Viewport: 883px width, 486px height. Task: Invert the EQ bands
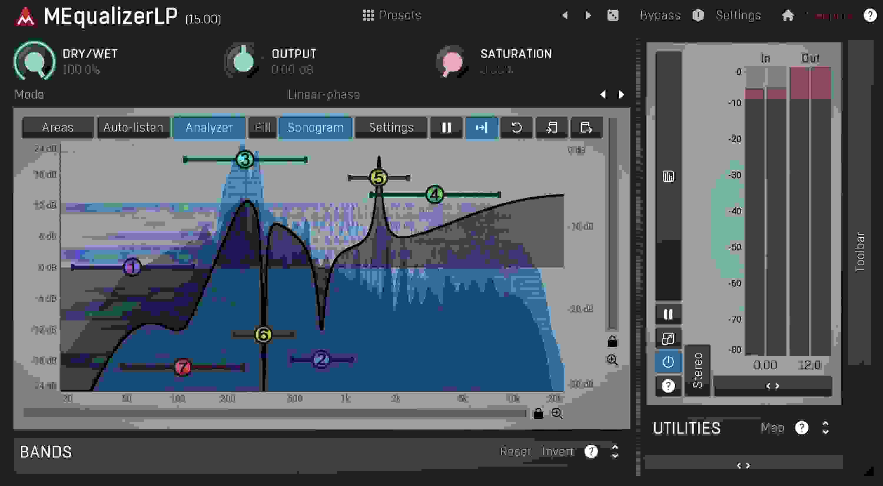click(x=558, y=451)
